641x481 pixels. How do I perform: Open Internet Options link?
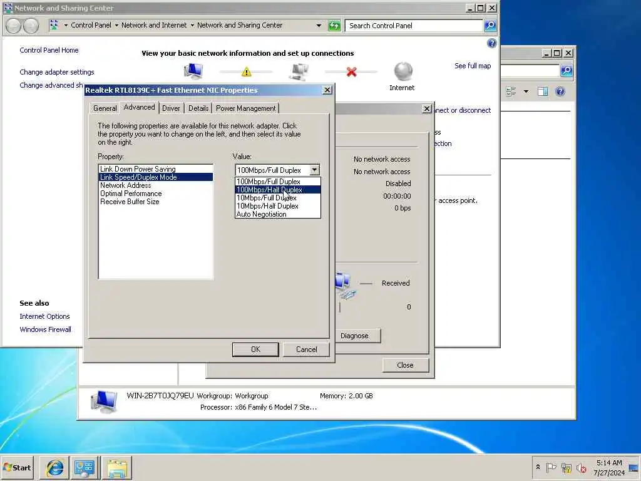click(x=44, y=316)
